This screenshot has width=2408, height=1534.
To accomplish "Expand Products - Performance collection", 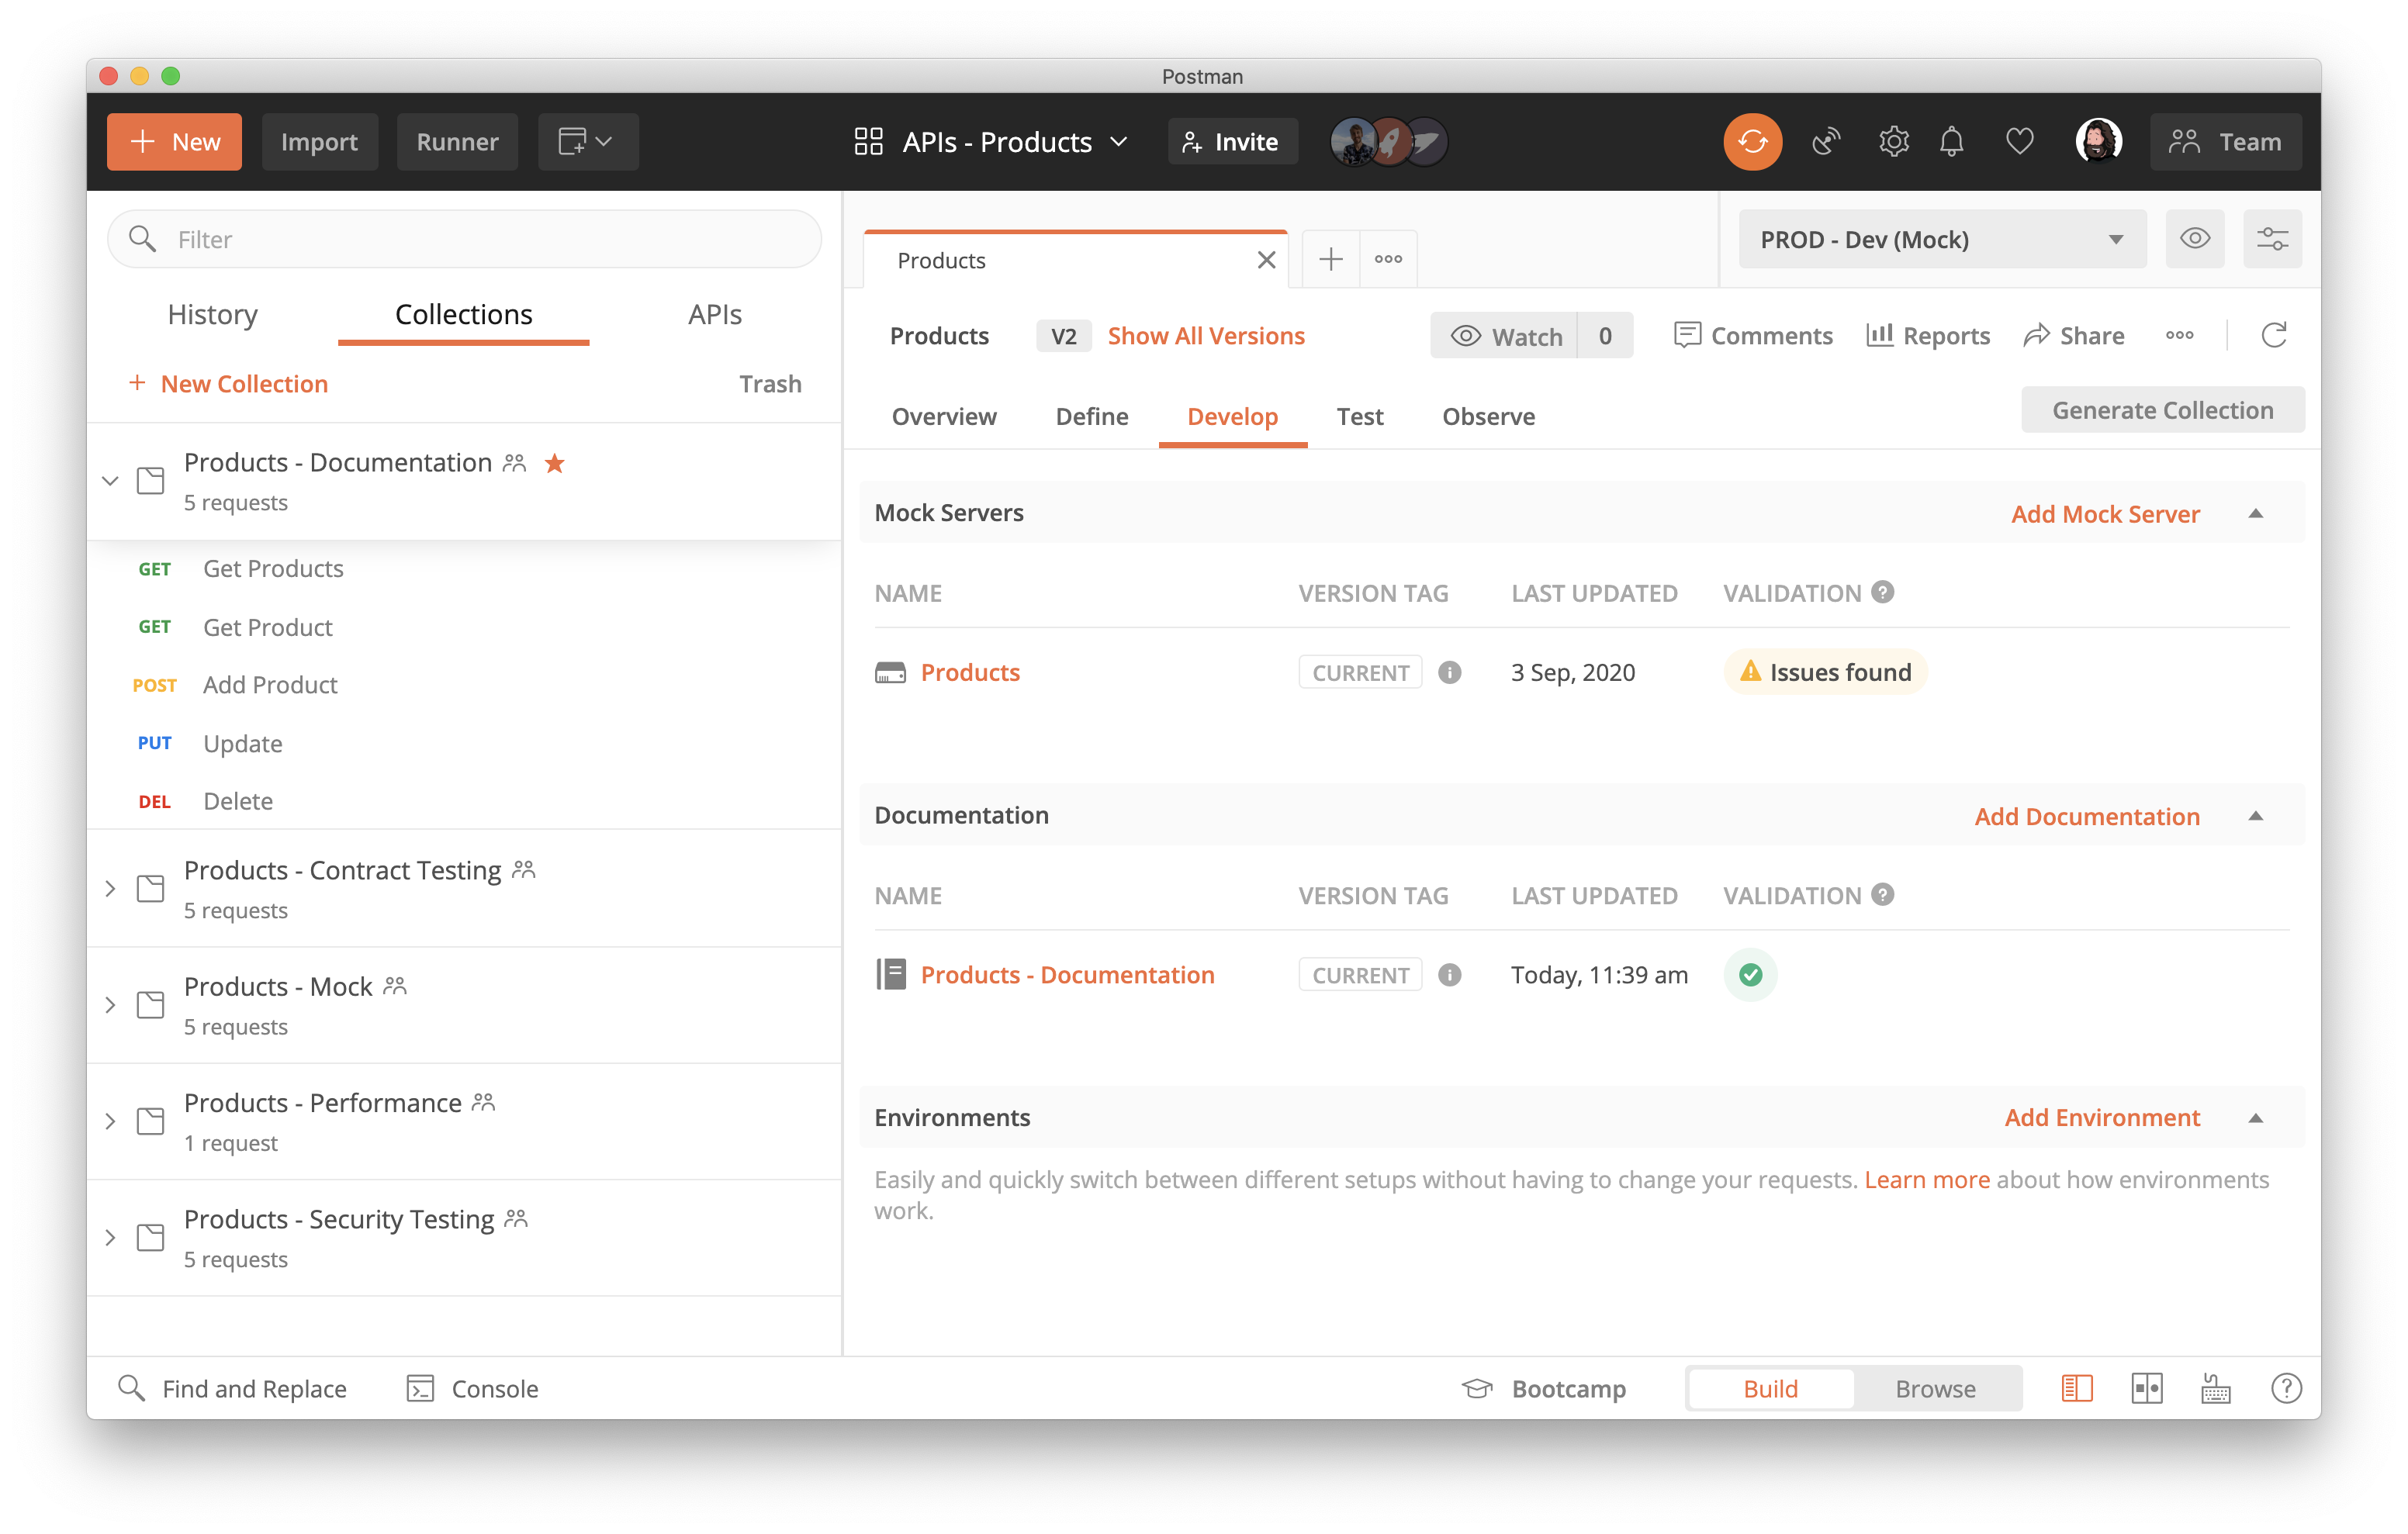I will (x=110, y=1121).
